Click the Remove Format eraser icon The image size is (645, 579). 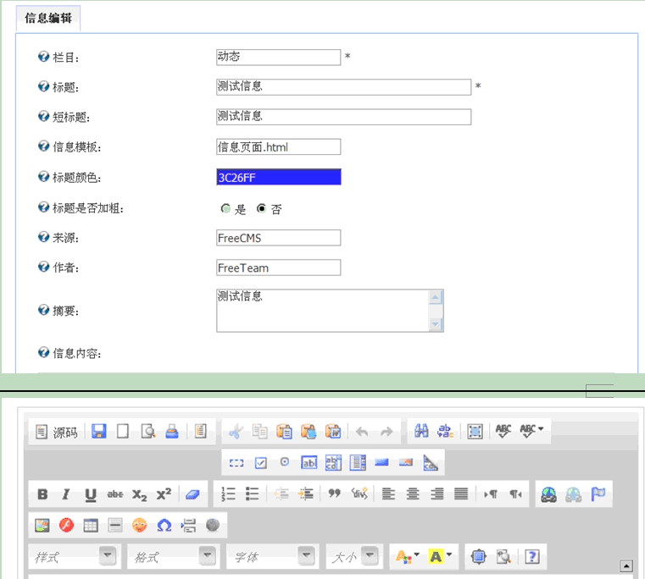[192, 494]
